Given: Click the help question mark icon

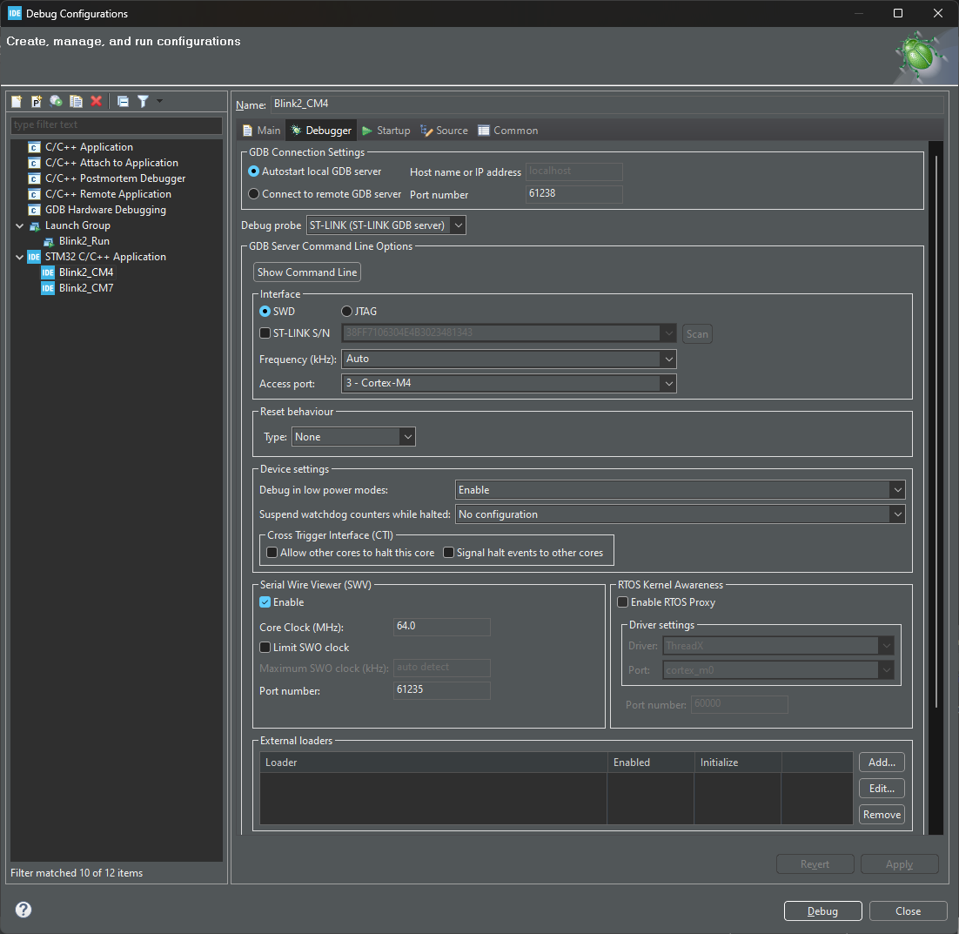Looking at the screenshot, I should coord(23,910).
